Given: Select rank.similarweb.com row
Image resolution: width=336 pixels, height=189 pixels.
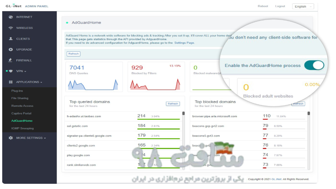Looking at the screenshot, I should point(123,165).
